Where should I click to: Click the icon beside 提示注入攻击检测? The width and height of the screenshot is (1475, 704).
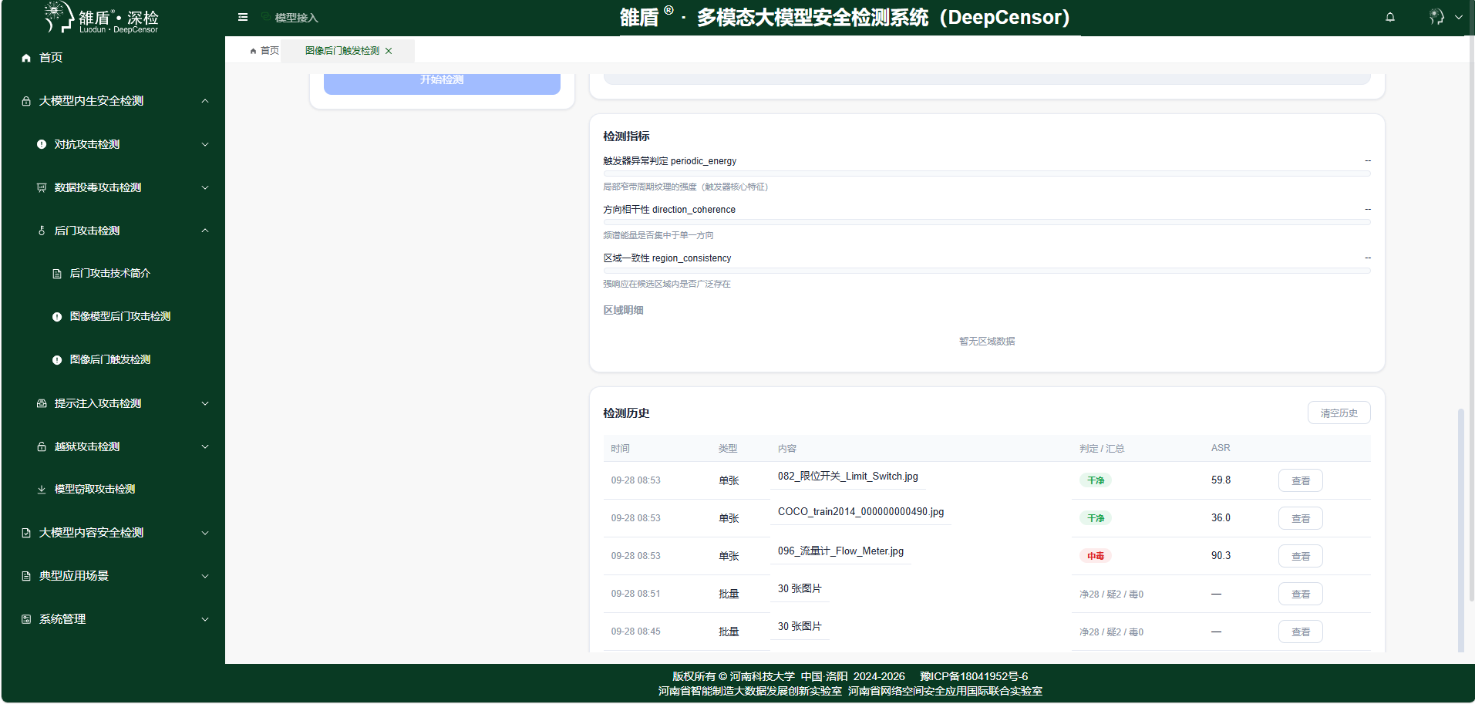42,403
